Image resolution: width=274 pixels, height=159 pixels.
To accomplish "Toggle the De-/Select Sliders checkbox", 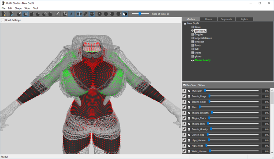I will click(x=184, y=85).
